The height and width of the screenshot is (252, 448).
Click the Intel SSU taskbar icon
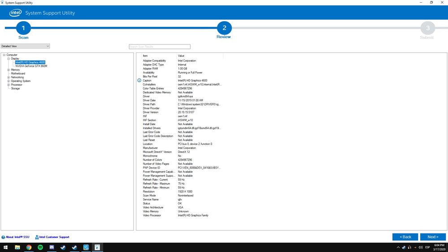click(97, 248)
